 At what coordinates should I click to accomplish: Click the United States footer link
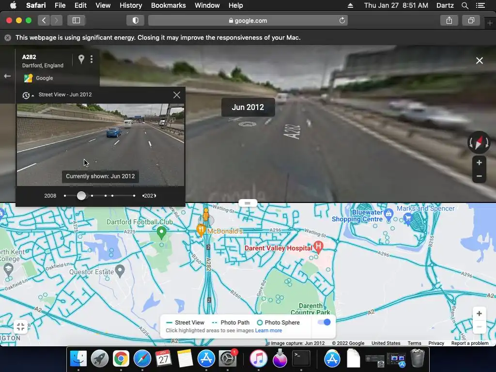(386, 343)
